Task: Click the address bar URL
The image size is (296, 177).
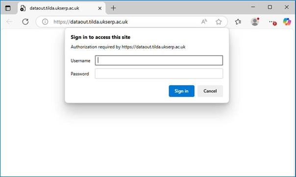Action: pos(91,22)
